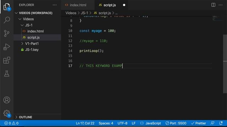Image resolution: width=227 pixels, height=127 pixels.
Task: Select the script.js editor tab
Action: (x=111, y=5)
